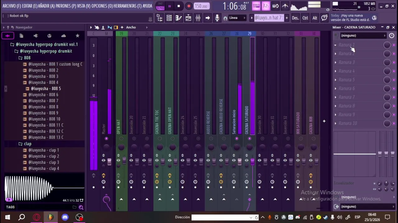Toggle the magnet snap icon

[x=225, y=18]
